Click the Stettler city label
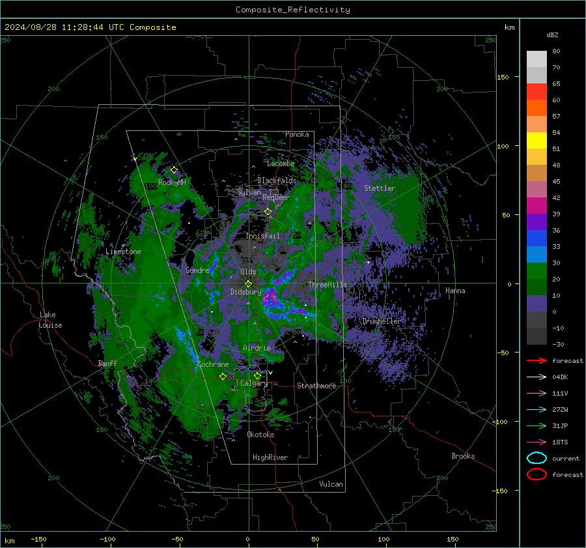This screenshot has height=548, width=586. pyautogui.click(x=380, y=188)
